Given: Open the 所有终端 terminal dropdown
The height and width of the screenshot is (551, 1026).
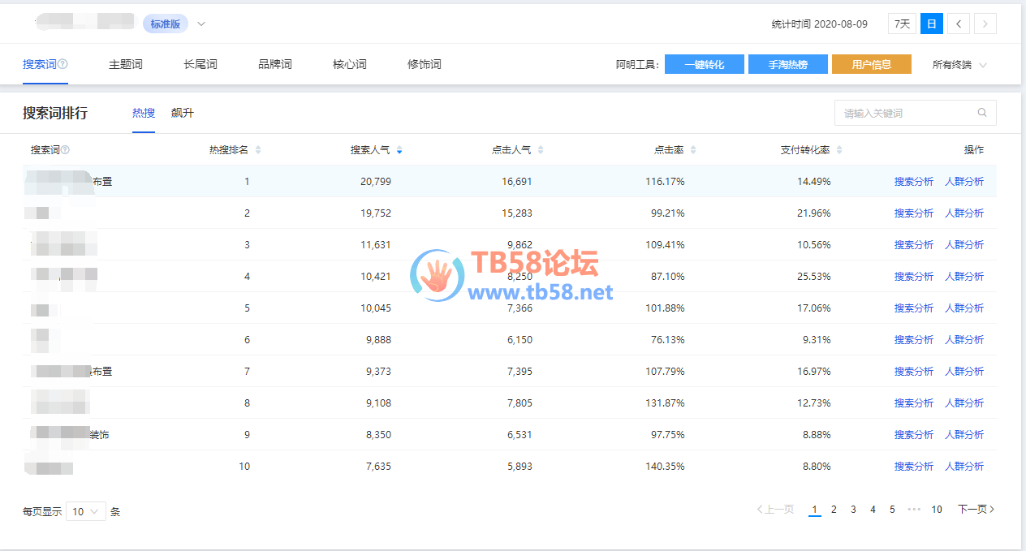Looking at the screenshot, I should click(959, 65).
